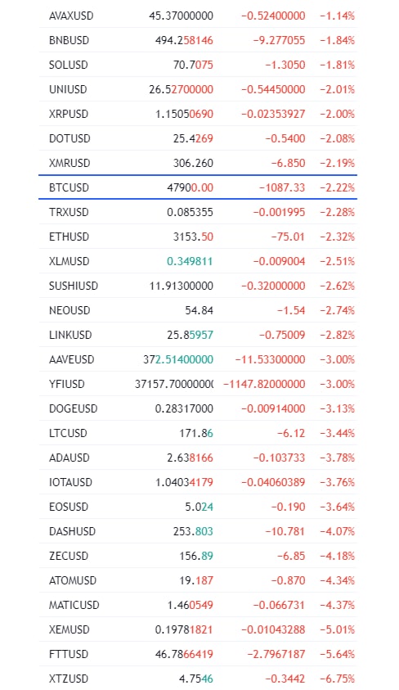
Task: Open the AAVEUSD symbol row
Action: point(198,359)
